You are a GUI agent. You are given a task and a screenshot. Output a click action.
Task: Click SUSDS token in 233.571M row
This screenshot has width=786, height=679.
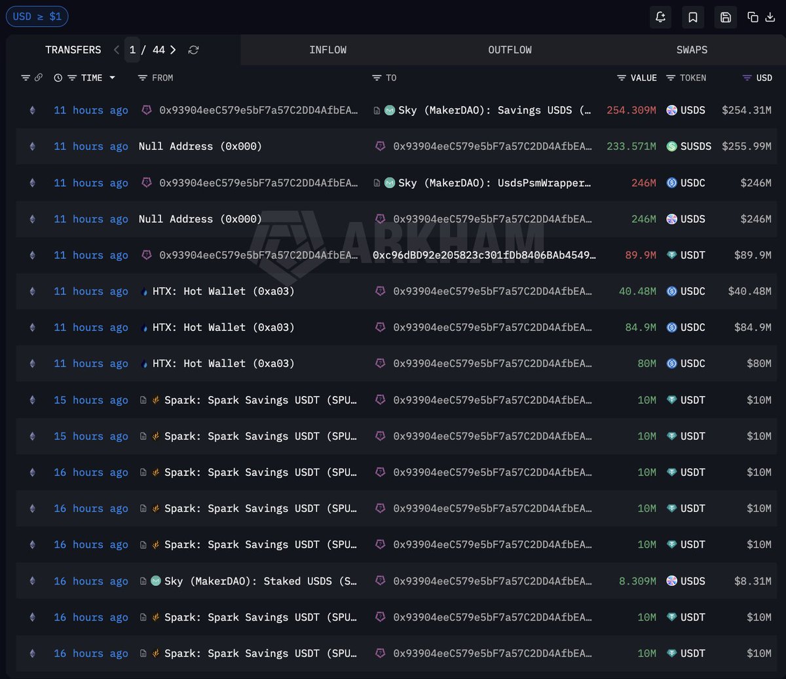click(x=688, y=146)
